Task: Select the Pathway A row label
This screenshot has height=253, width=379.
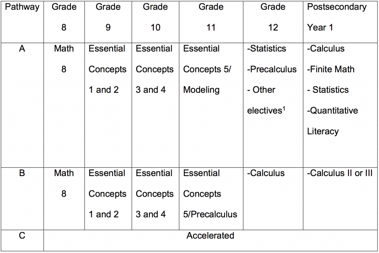Action: click(x=22, y=48)
